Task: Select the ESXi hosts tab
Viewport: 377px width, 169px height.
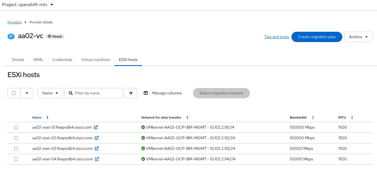Action: point(128,60)
